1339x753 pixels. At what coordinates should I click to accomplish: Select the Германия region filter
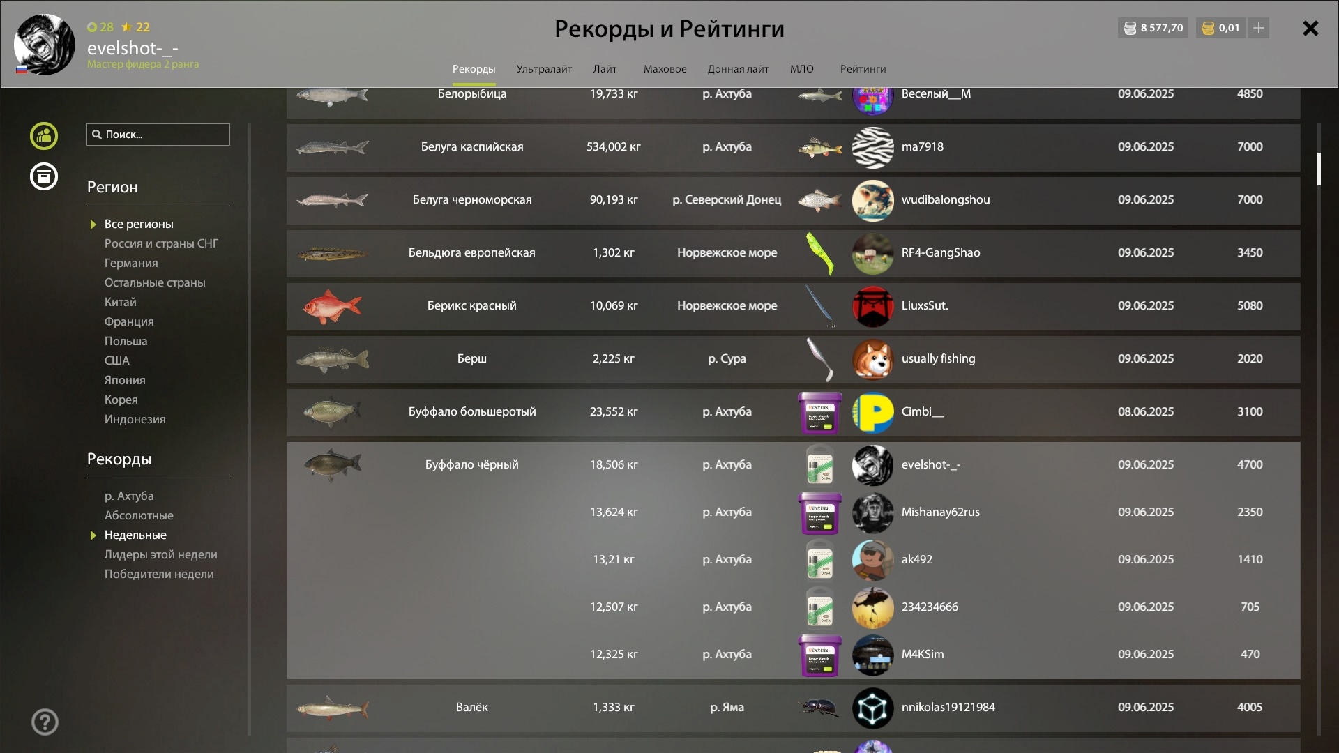pyautogui.click(x=131, y=263)
